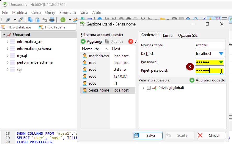Image resolution: width=232 pixels, height=144 pixels.
Task: Expand the informatica_sql database node
Action: 7,42
